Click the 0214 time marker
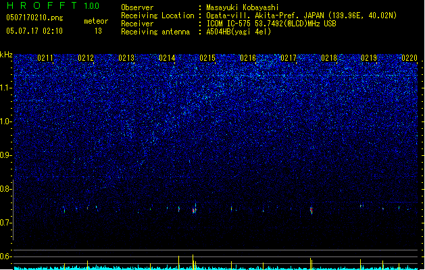This screenshot has width=425, height=270. coord(167,58)
